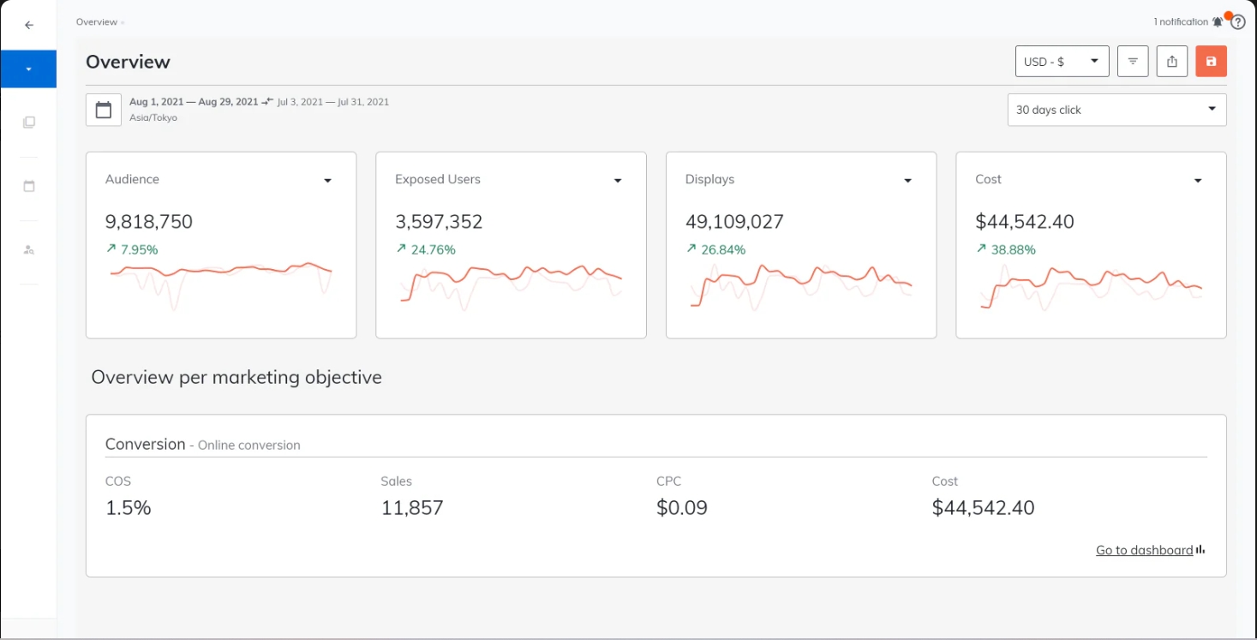Click the CPC value $0.09
The image size is (1257, 640).
tap(682, 508)
